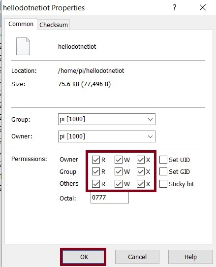Click inside the Octal input field
Viewport: 216px width, 267px height.
110,198
